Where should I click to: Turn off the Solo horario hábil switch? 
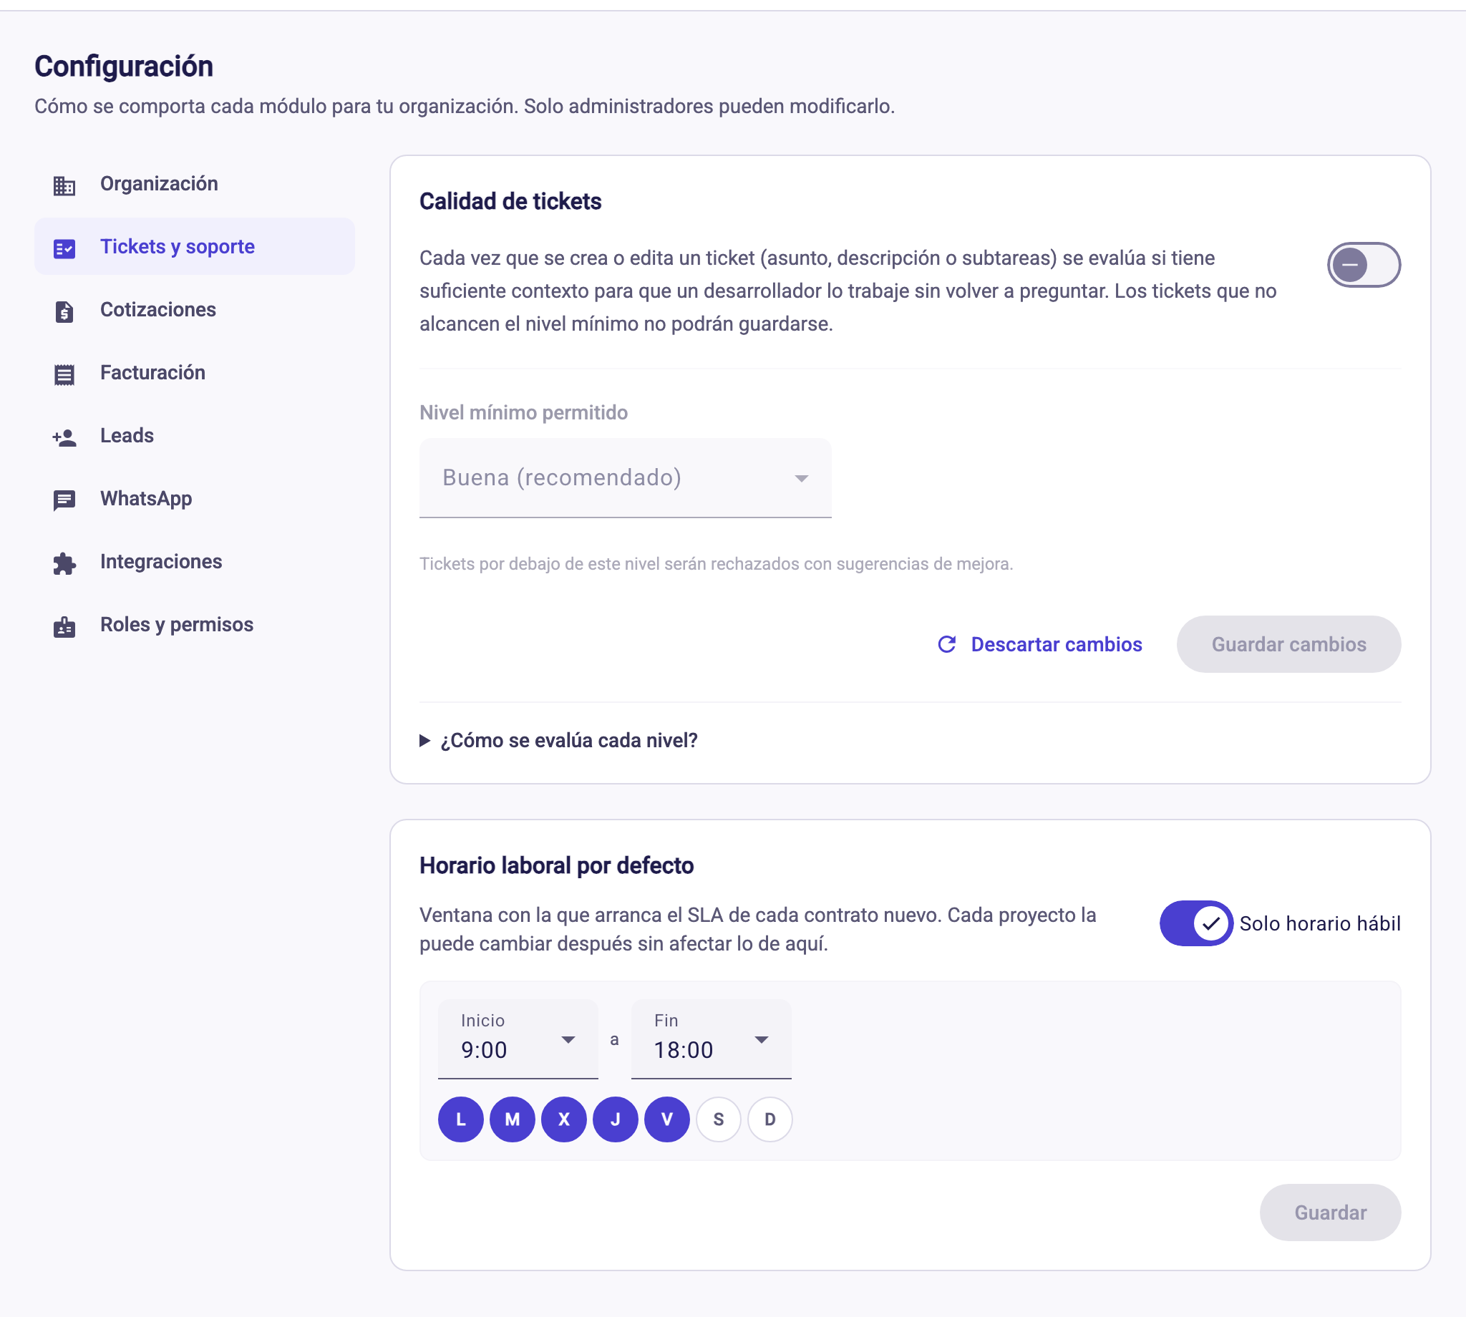pos(1196,923)
